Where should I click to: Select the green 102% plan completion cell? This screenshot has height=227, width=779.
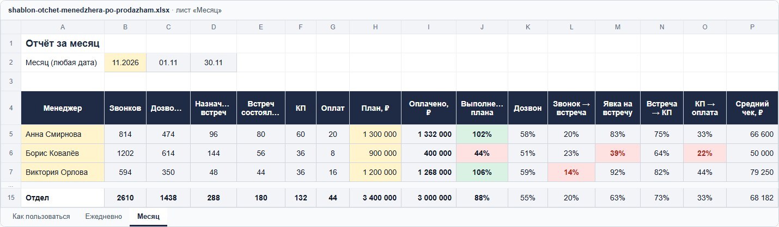pos(482,134)
